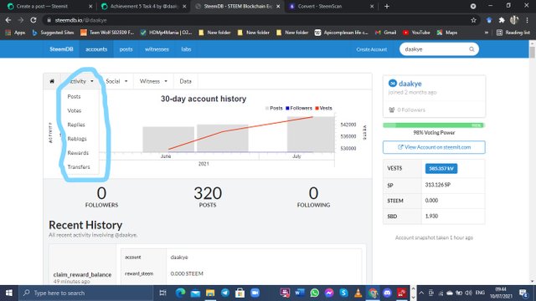Image resolution: width=536 pixels, height=301 pixels.
Task: Click the browser address bar URL
Action: [80, 20]
